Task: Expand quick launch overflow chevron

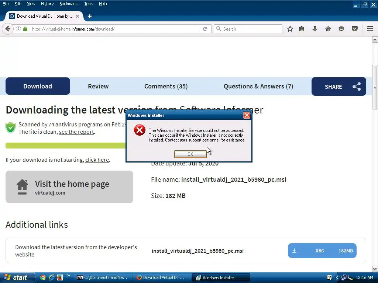Action: 68,276
